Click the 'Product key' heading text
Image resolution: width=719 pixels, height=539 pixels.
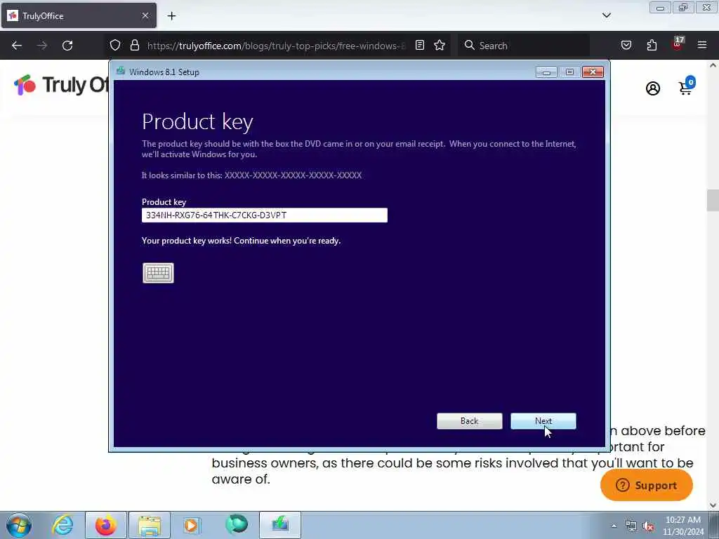[197, 122]
